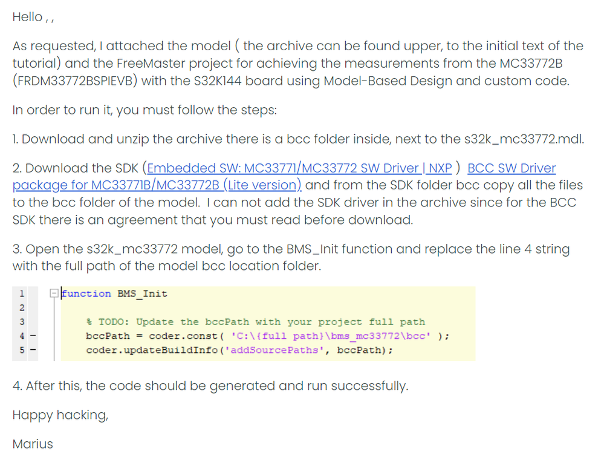Select line number 3 in the code gutter
This screenshot has height=460, width=604.
click(21, 322)
